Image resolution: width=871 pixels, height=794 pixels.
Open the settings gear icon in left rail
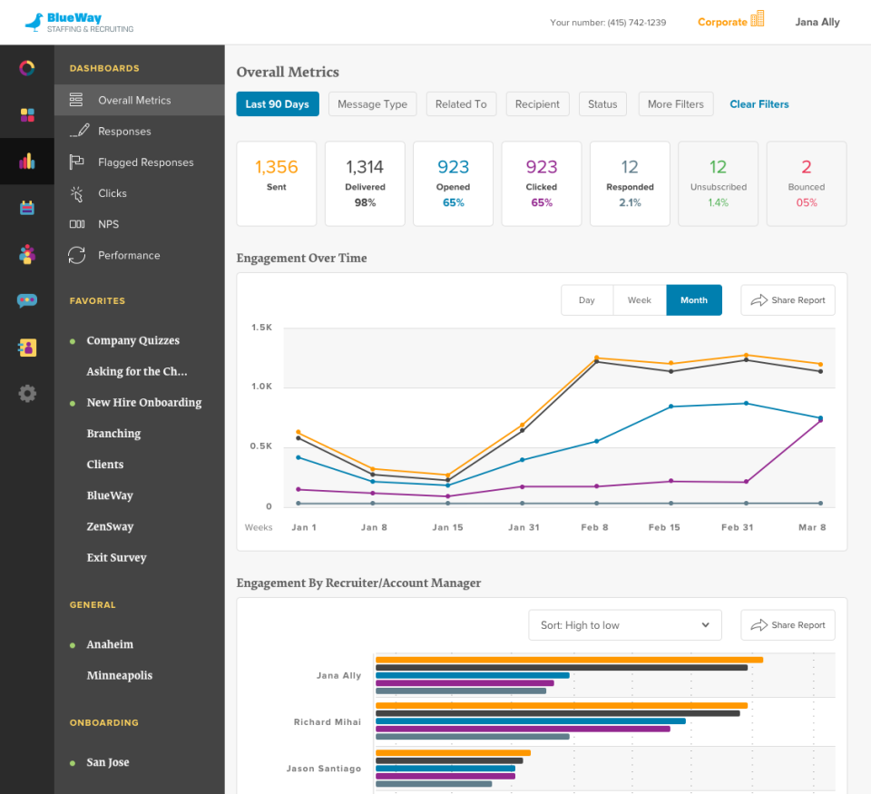[27, 393]
